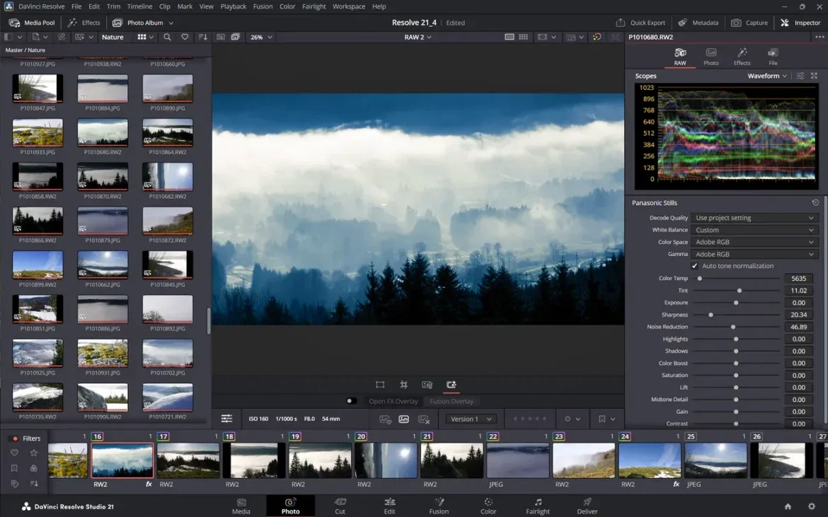The image size is (828, 517).
Task: Open the White Balance dropdown
Action: 754,230
